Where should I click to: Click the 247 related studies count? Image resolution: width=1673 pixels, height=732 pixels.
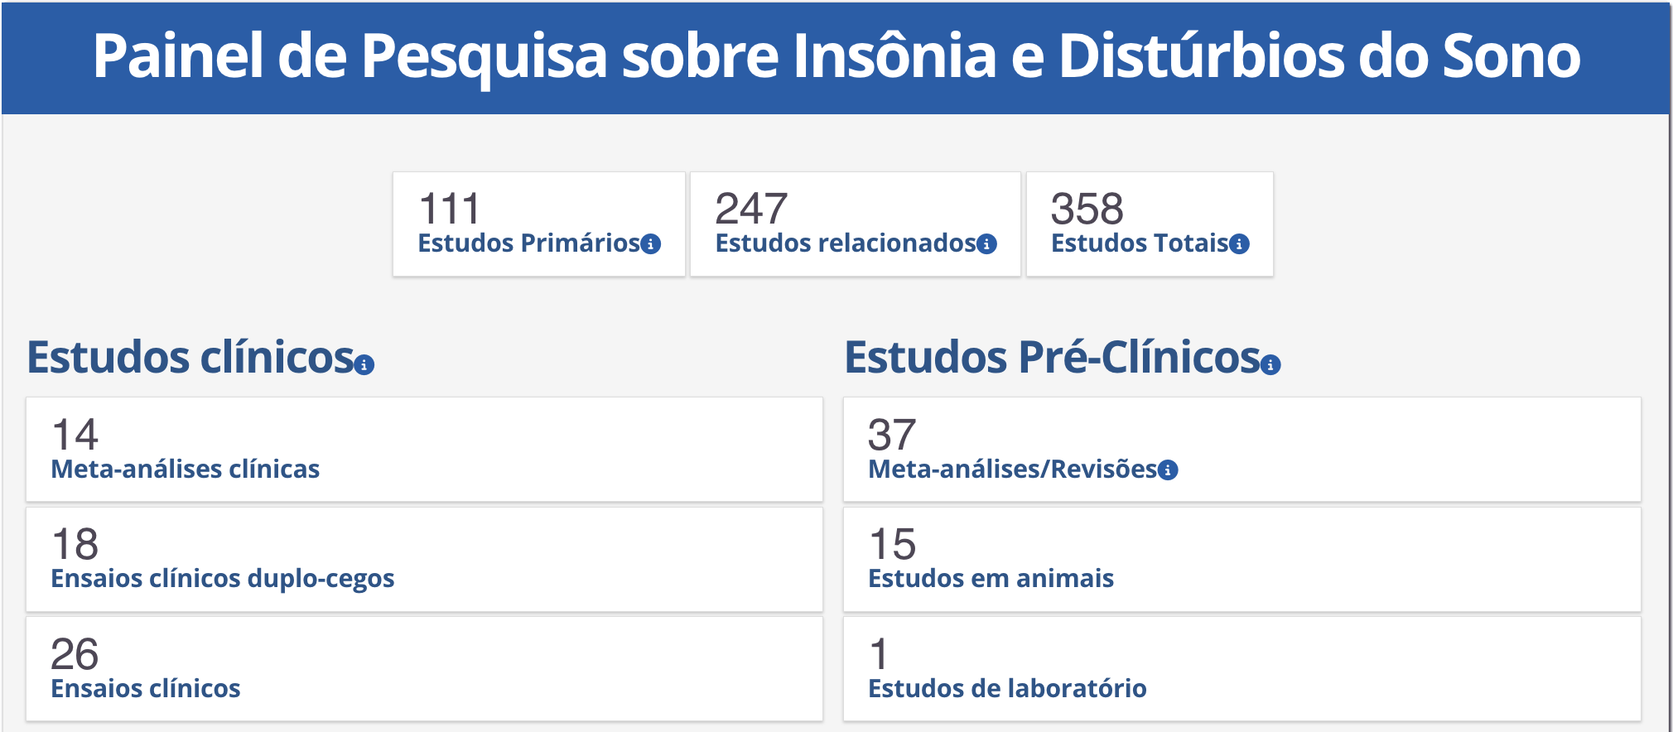pos(750,209)
